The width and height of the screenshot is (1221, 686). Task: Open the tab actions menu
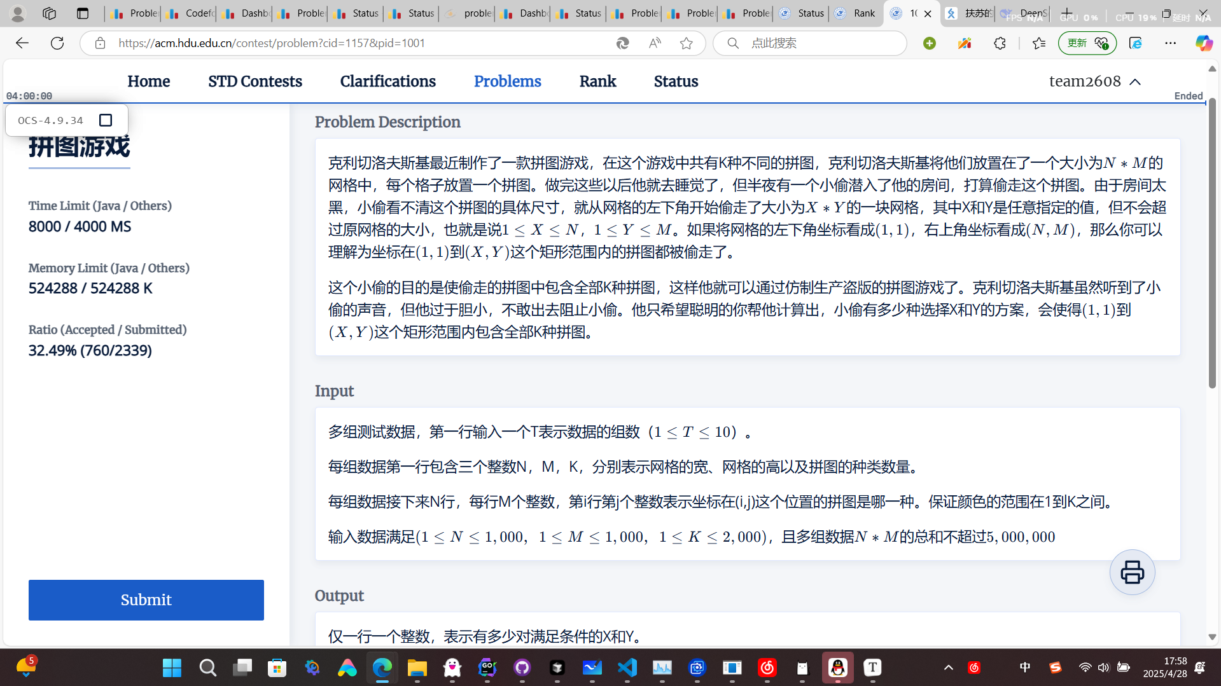(83, 13)
